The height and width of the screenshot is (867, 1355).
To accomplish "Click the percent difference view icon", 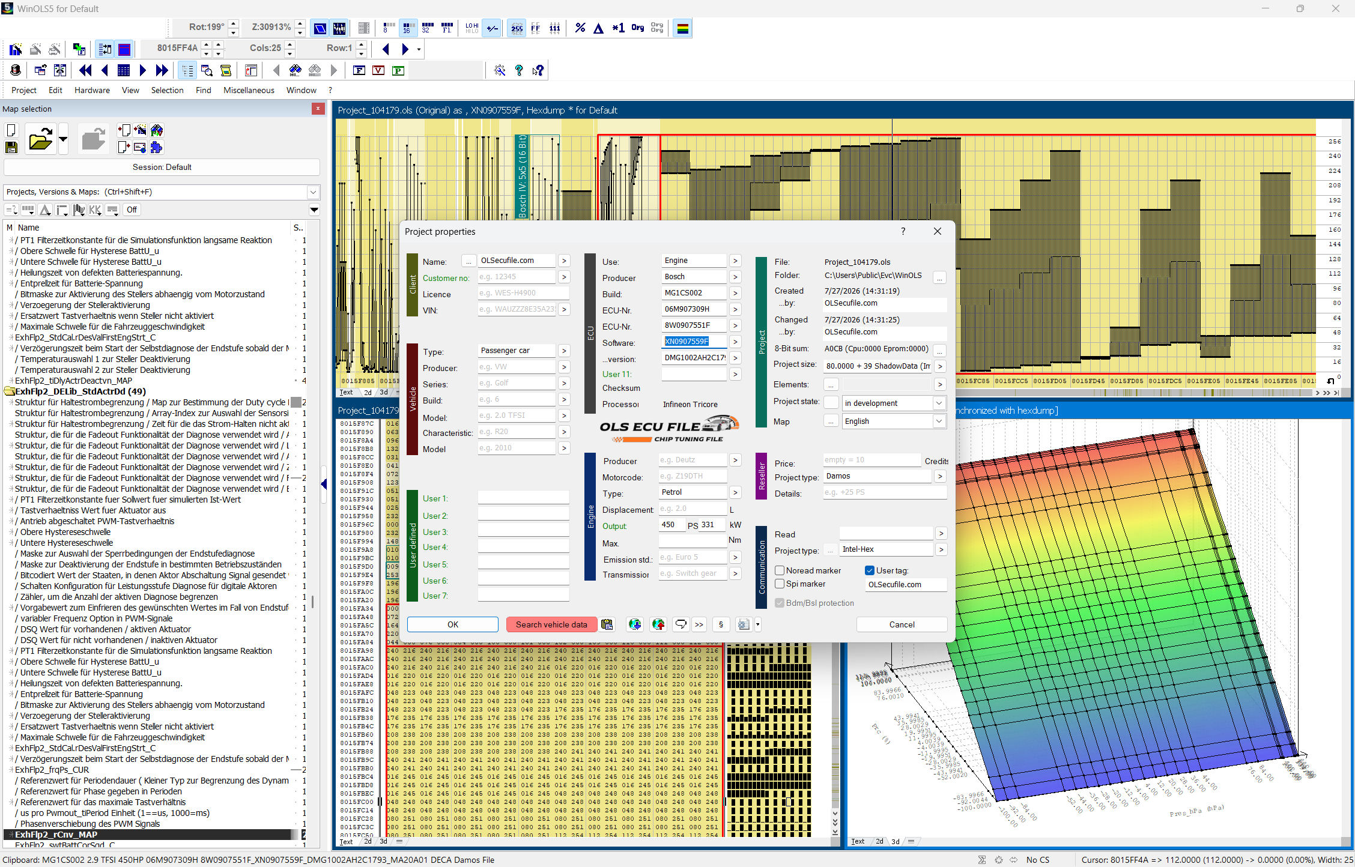I will (x=580, y=28).
